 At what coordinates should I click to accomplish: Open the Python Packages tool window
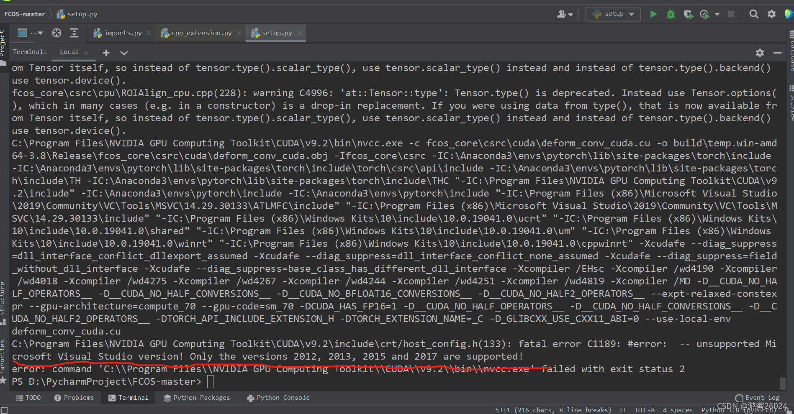click(197, 397)
